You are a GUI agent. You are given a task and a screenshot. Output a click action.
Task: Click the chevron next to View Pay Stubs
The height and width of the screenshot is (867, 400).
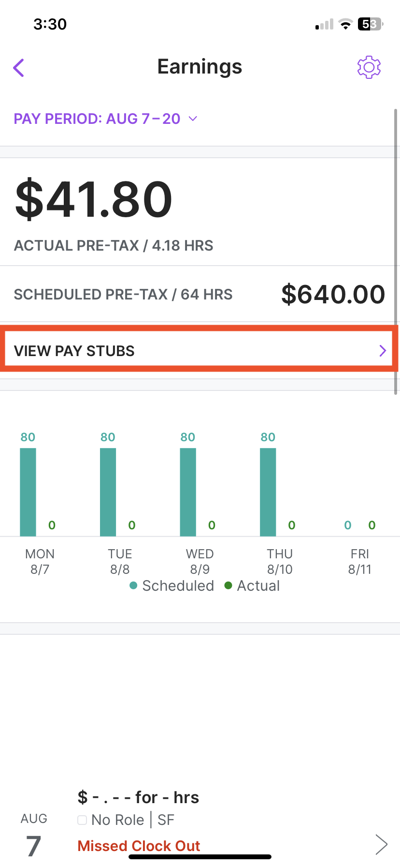(383, 350)
